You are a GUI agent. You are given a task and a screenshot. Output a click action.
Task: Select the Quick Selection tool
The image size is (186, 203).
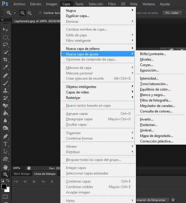point(5,52)
